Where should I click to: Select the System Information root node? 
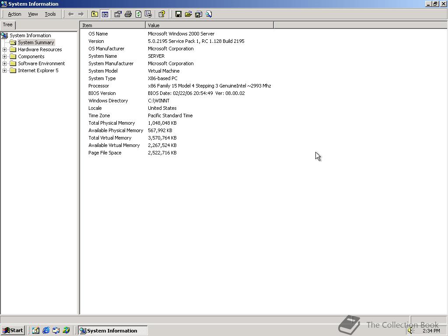[30, 35]
